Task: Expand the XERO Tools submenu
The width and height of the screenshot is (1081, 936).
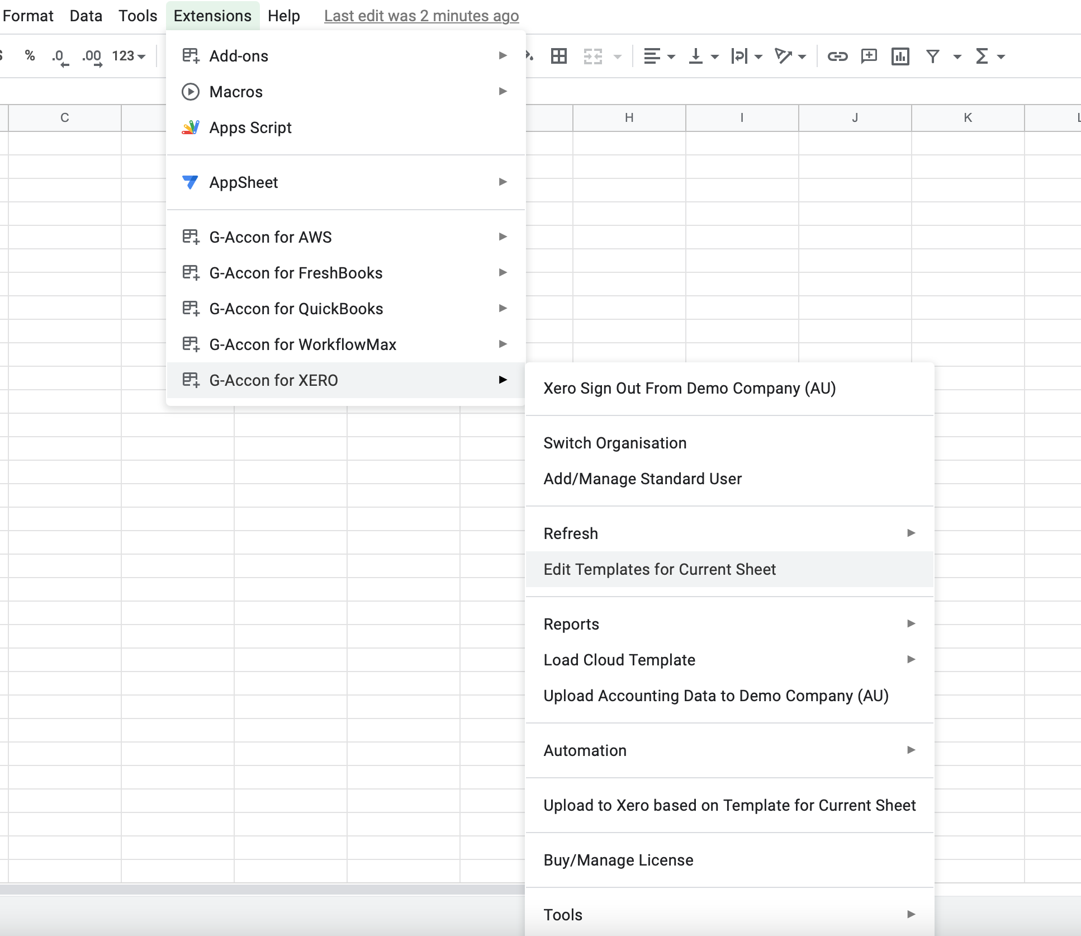Action: 729,915
